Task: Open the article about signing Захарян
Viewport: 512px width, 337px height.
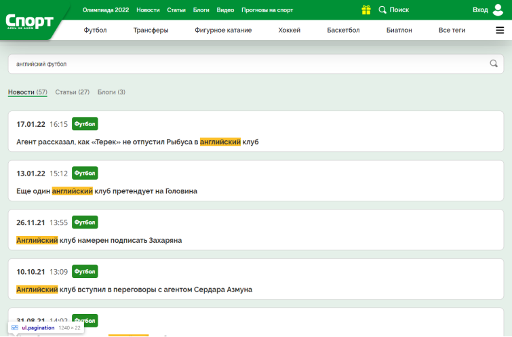Action: (99, 240)
